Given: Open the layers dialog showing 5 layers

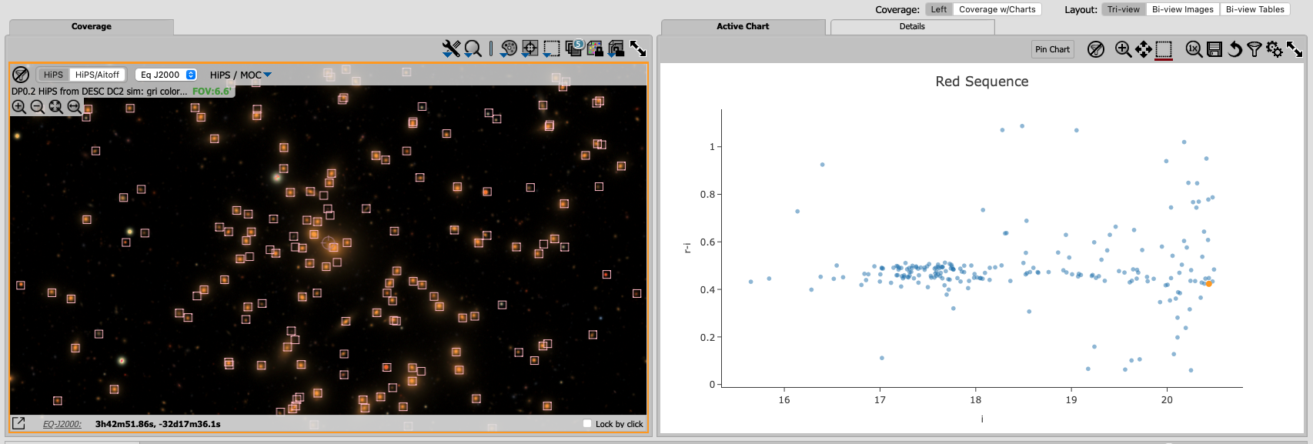Looking at the screenshot, I should [574, 48].
